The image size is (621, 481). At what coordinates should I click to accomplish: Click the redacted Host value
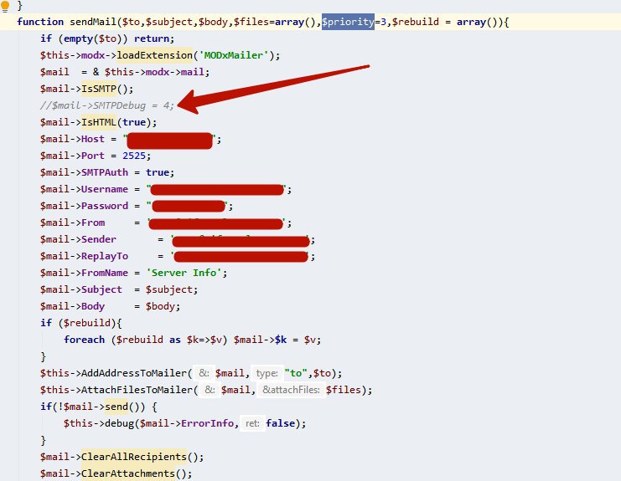pos(169,141)
